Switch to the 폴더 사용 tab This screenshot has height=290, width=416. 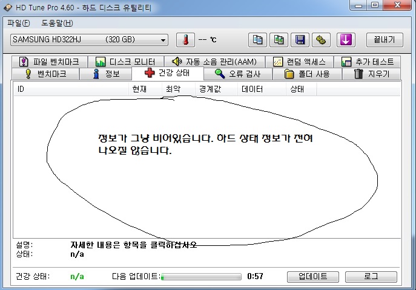tap(307, 74)
